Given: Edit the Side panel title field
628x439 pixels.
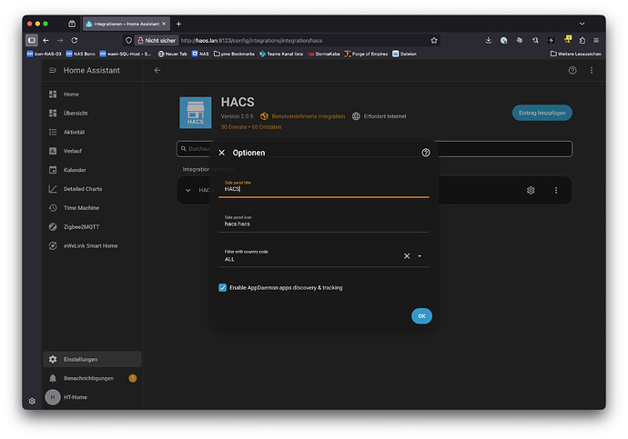Looking at the screenshot, I should click(324, 188).
